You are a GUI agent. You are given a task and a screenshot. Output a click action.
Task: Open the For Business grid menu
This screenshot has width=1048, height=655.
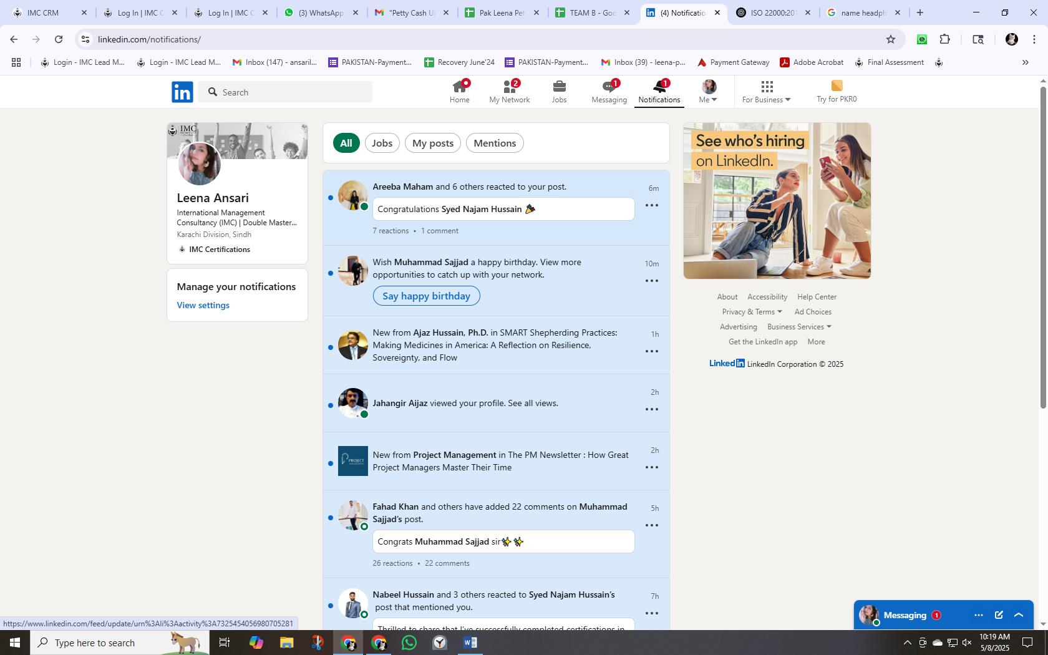click(766, 92)
